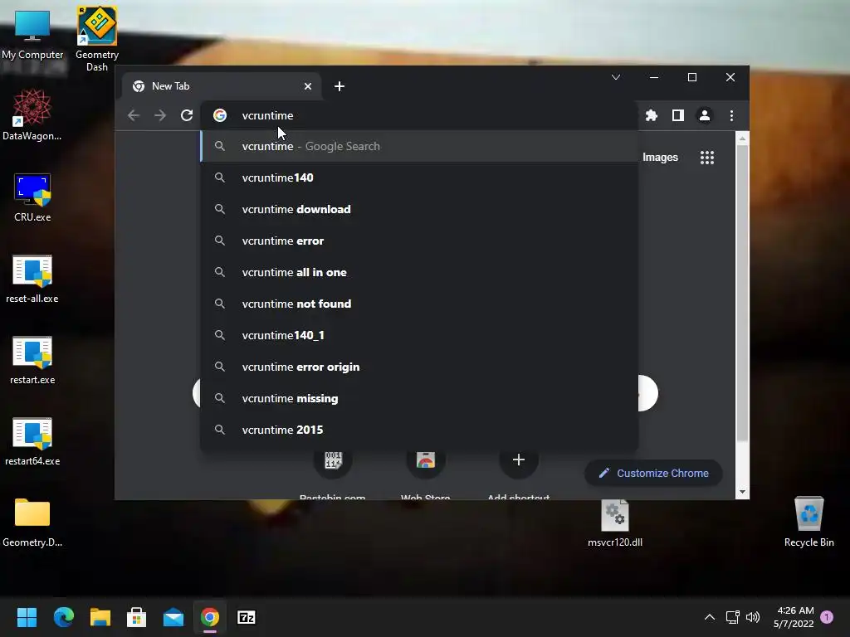
Task: Click the Chrome taskbar icon
Action: coord(210,617)
